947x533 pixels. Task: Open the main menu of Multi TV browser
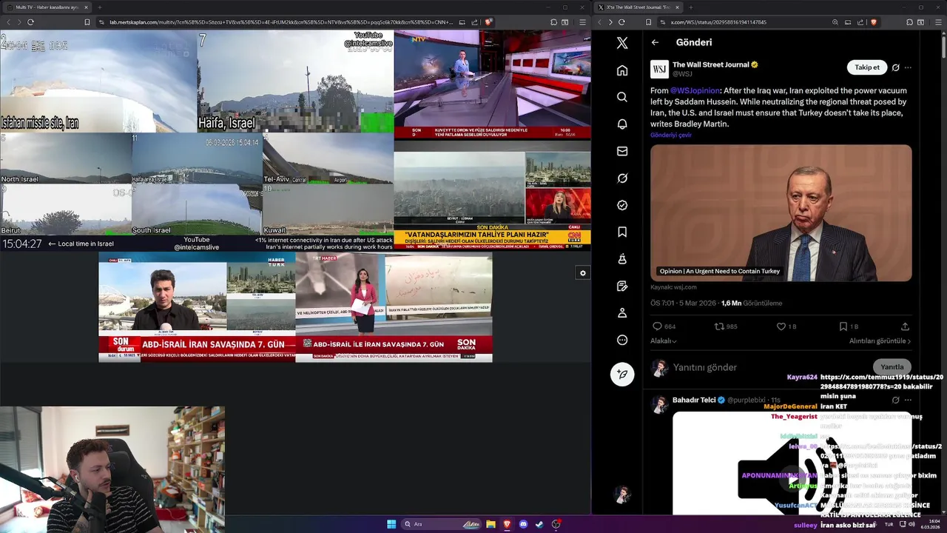(x=582, y=22)
